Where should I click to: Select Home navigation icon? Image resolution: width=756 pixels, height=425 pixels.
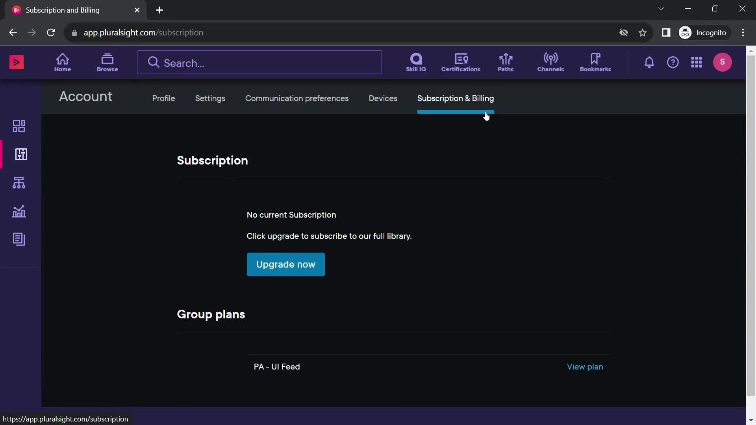62,62
